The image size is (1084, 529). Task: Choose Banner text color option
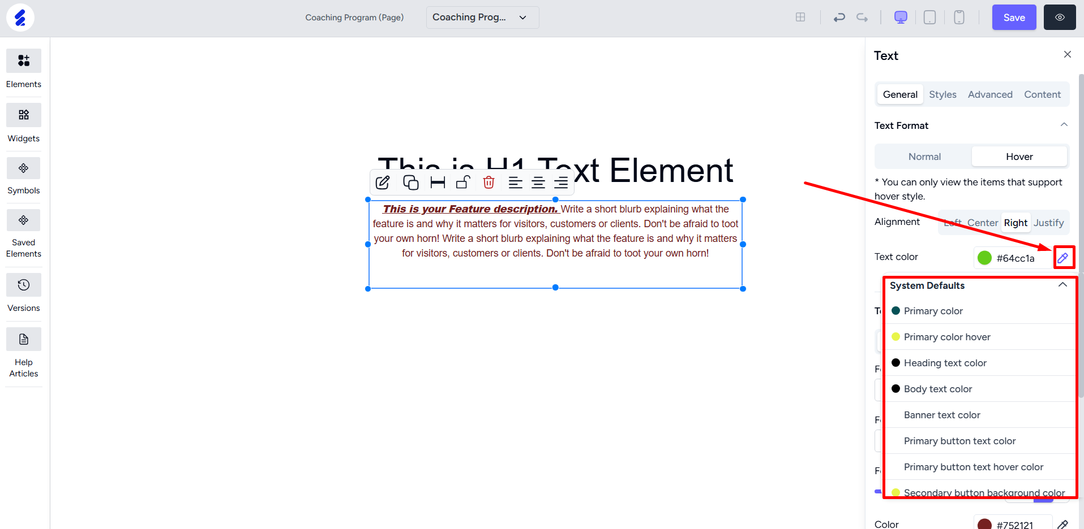click(x=979, y=415)
